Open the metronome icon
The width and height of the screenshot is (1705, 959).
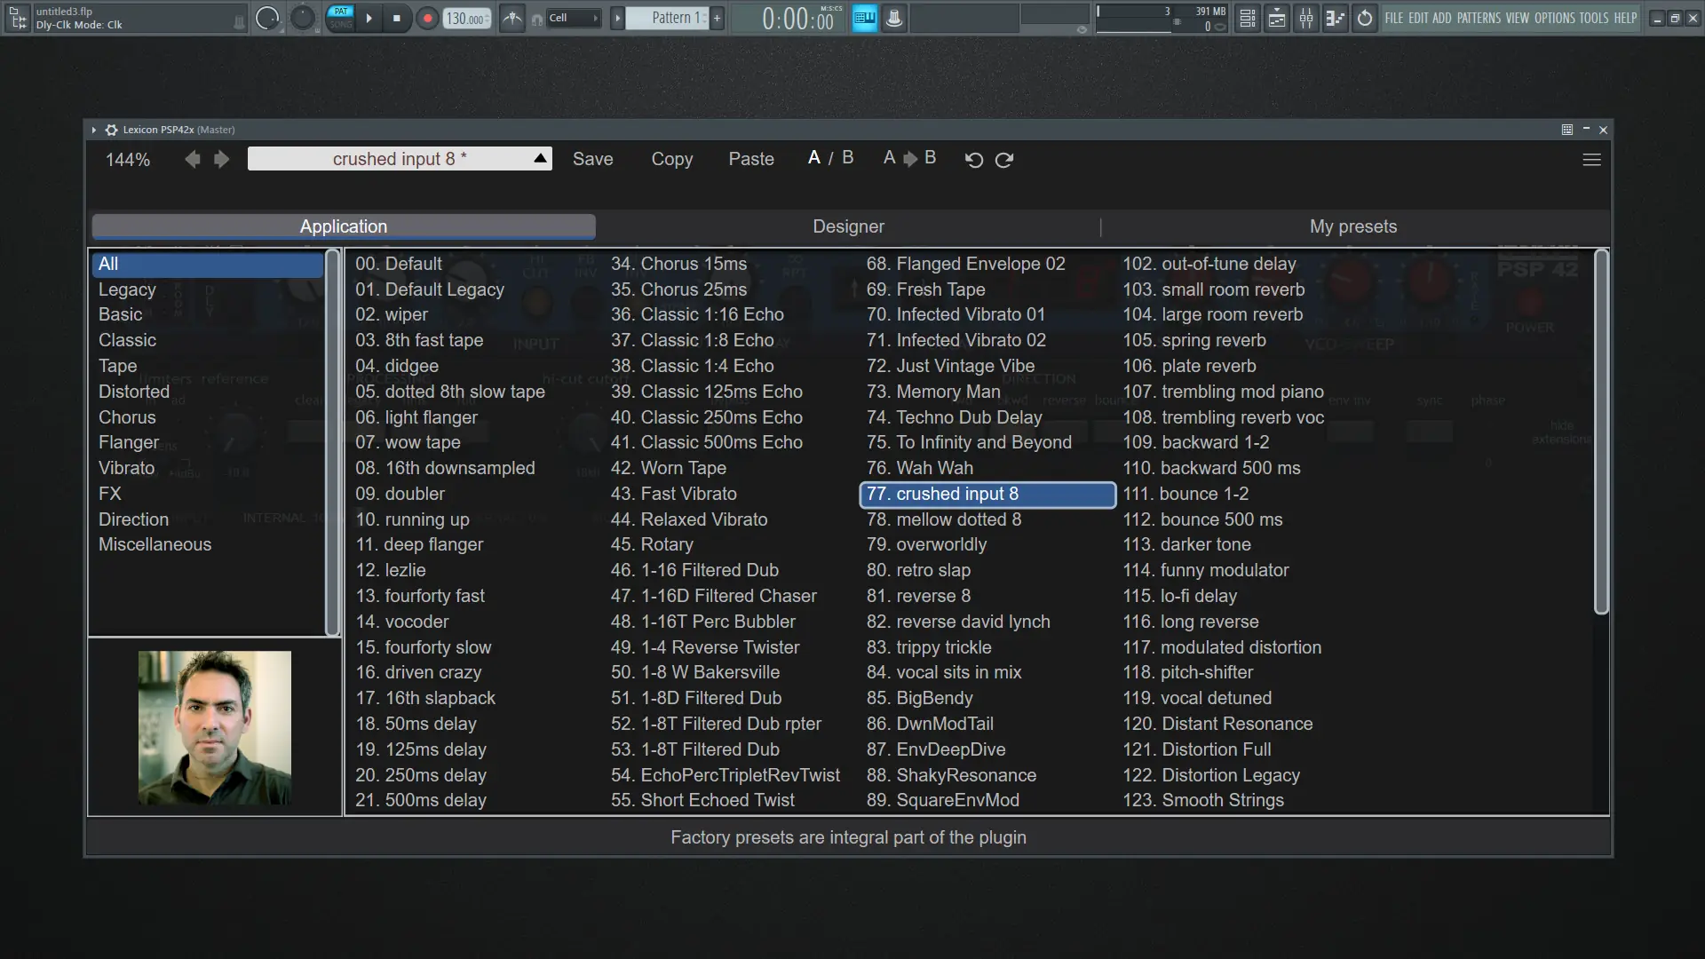512,18
